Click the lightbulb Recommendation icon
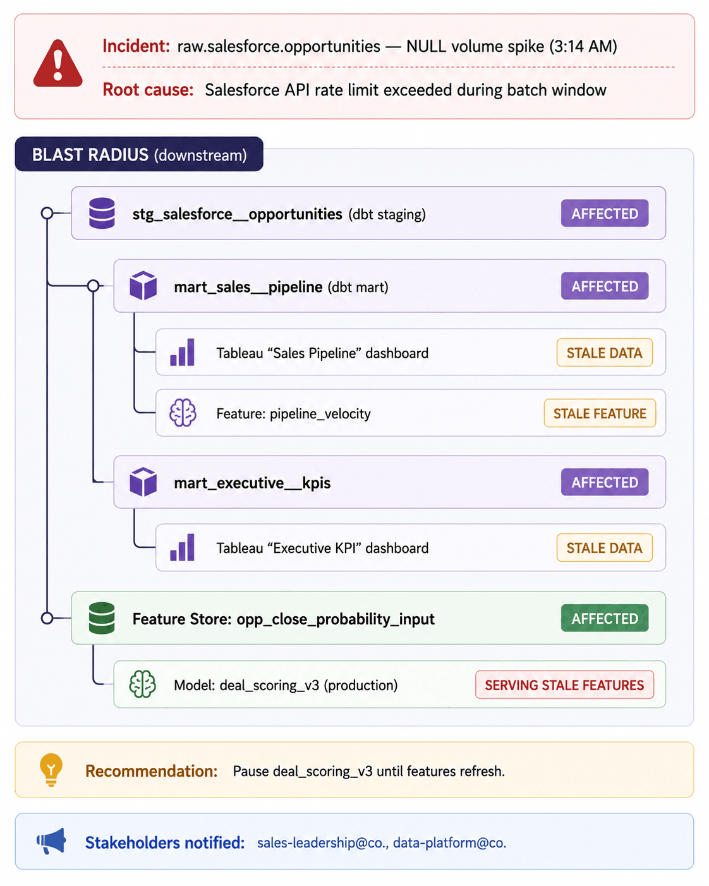 coord(51,770)
